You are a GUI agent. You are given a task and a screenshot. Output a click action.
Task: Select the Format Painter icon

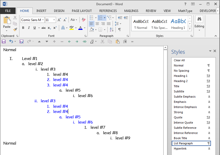coord(15,29)
